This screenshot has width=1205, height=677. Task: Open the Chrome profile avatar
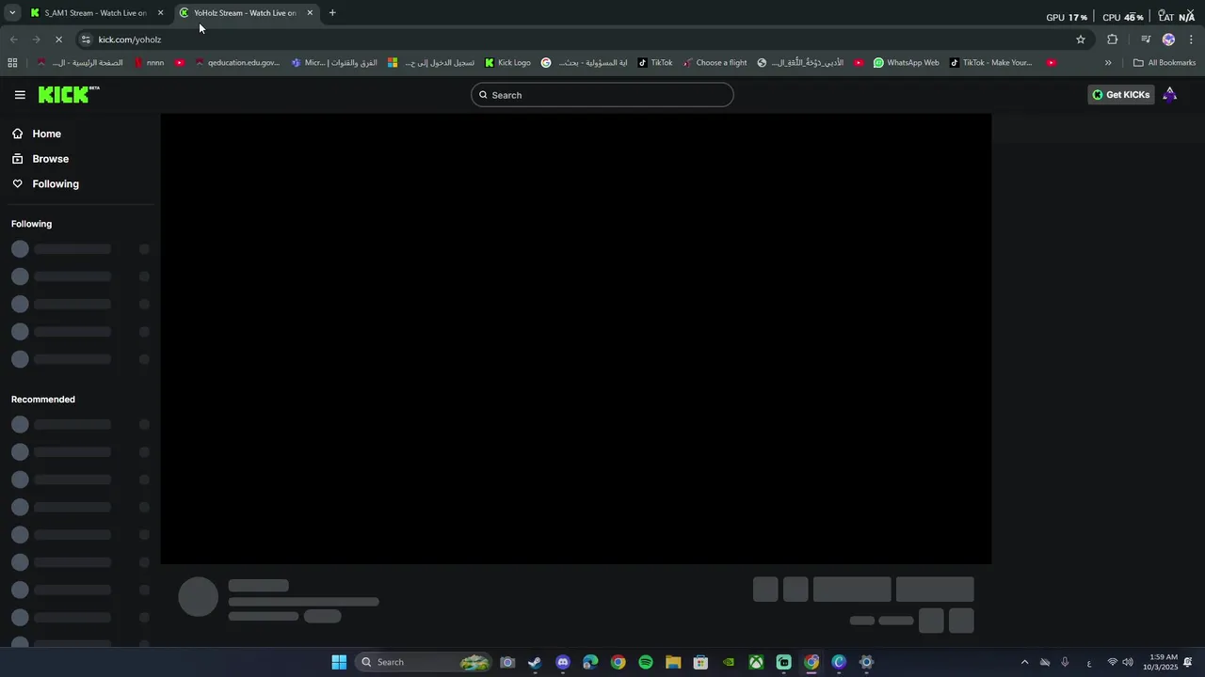point(1168,39)
